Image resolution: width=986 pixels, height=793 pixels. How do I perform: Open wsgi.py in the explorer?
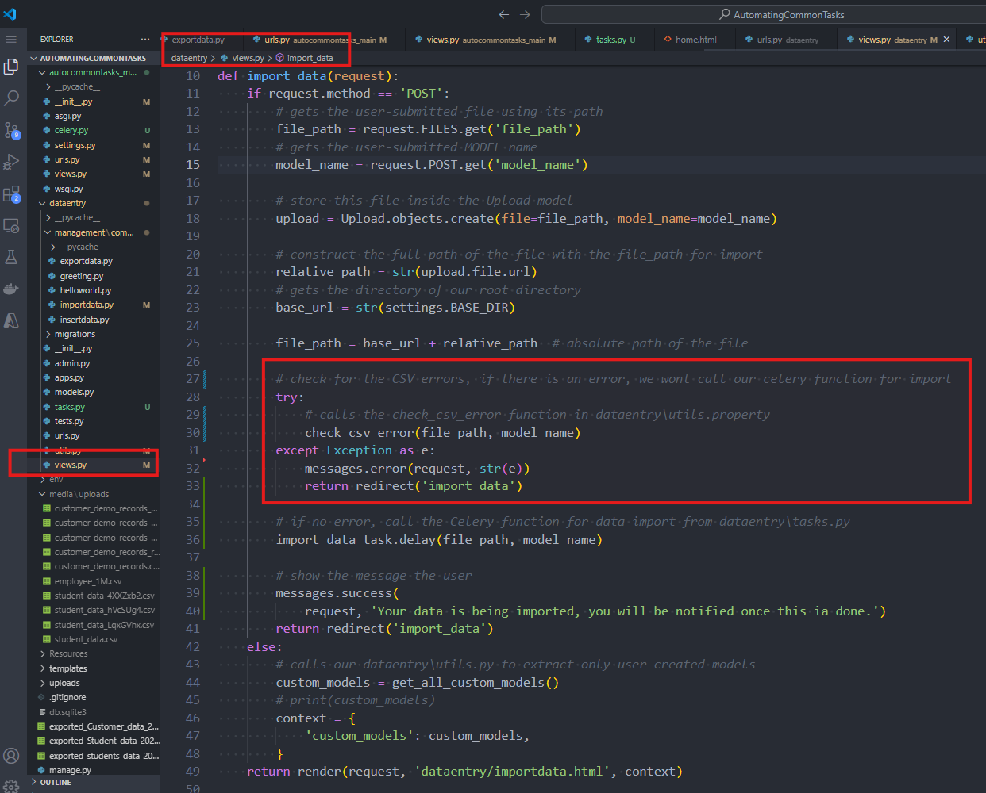coord(93,189)
